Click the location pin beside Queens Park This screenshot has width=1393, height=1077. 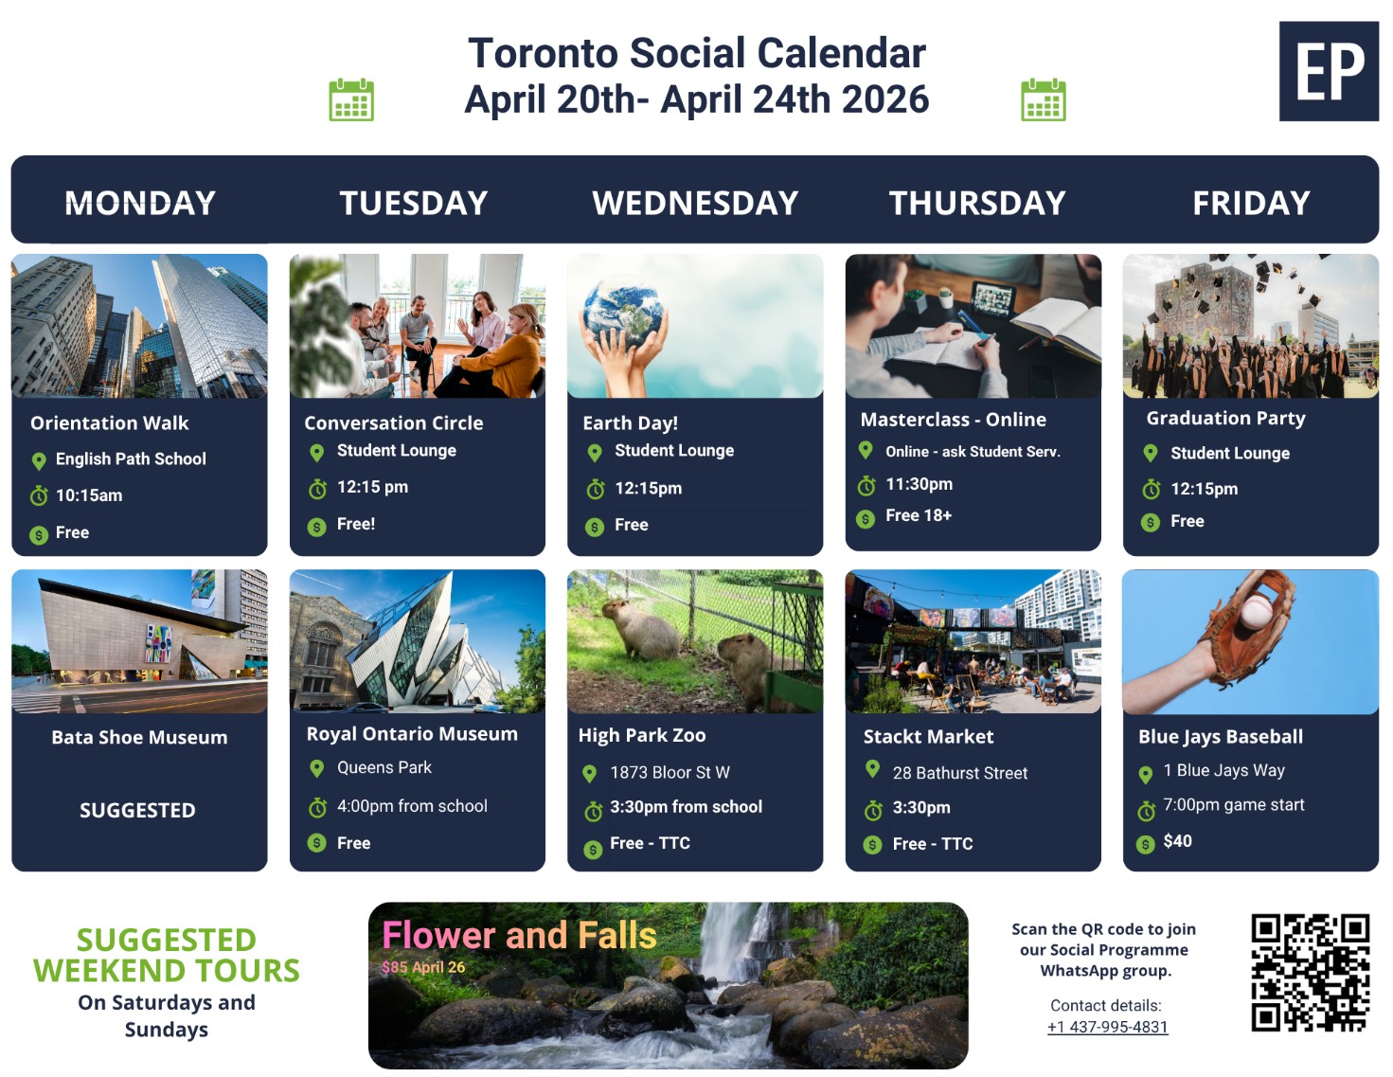point(317,769)
